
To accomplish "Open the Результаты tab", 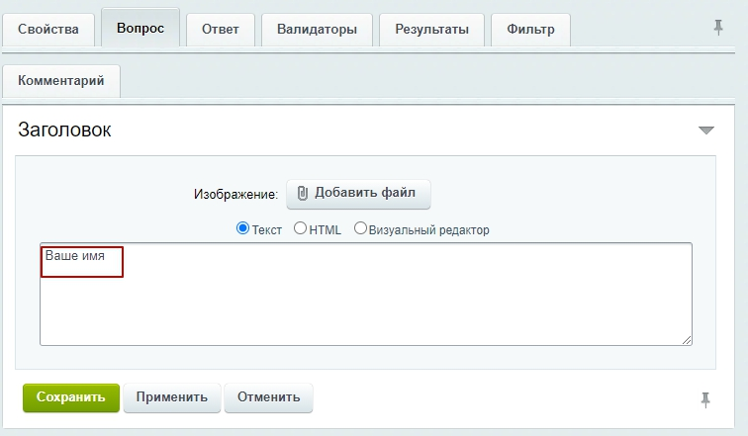I will (x=431, y=30).
